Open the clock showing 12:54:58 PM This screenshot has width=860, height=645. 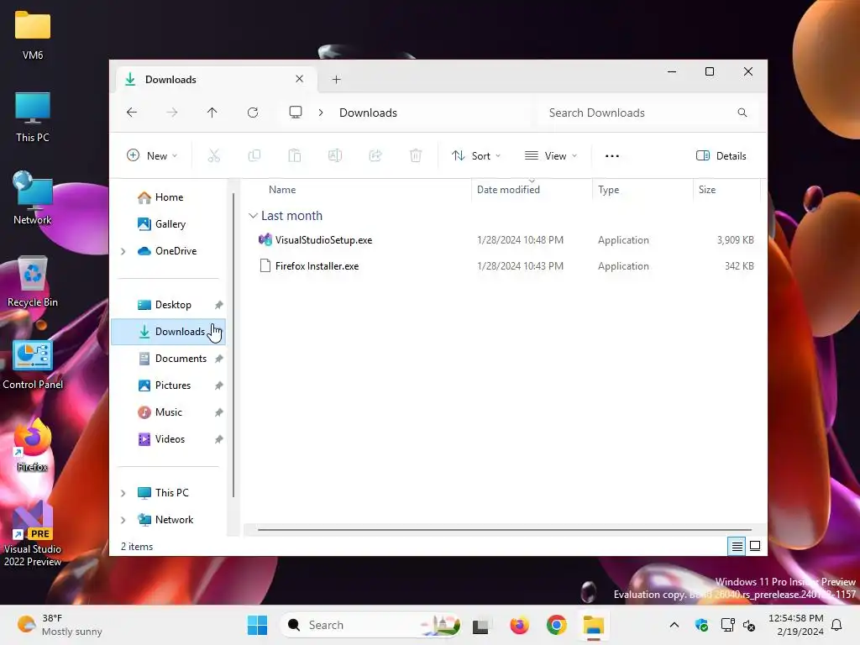tap(796, 625)
